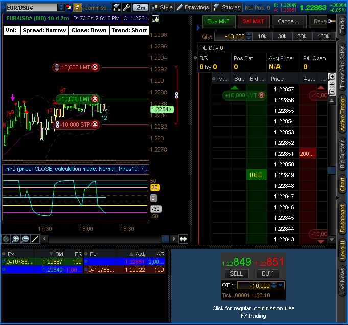Viewport: 348px width, 325px height.
Task: Click the Cancel... orders button
Action: coord(289,21)
